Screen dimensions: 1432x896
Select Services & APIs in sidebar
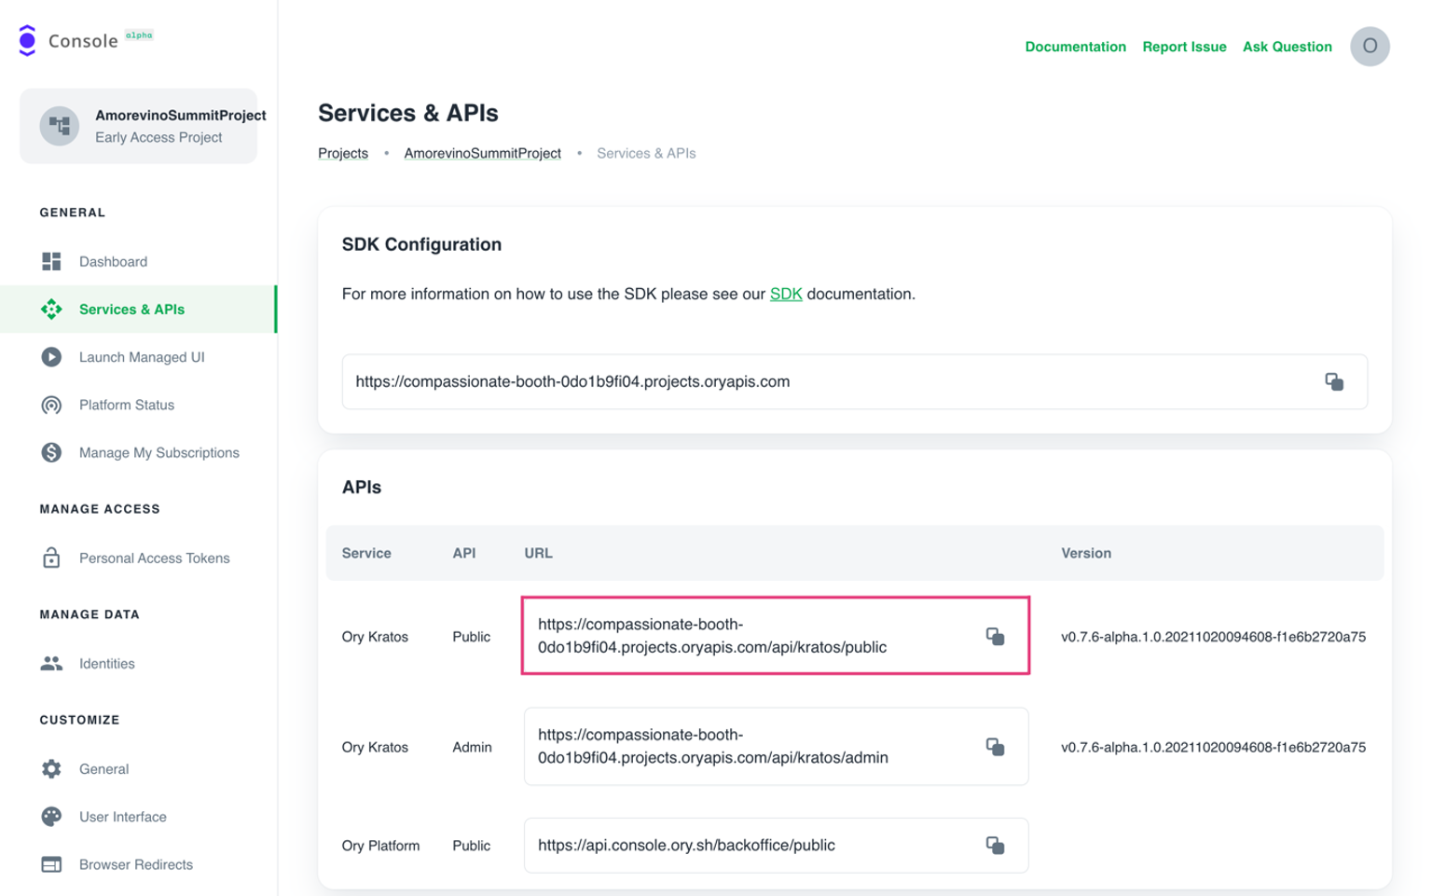(139, 310)
